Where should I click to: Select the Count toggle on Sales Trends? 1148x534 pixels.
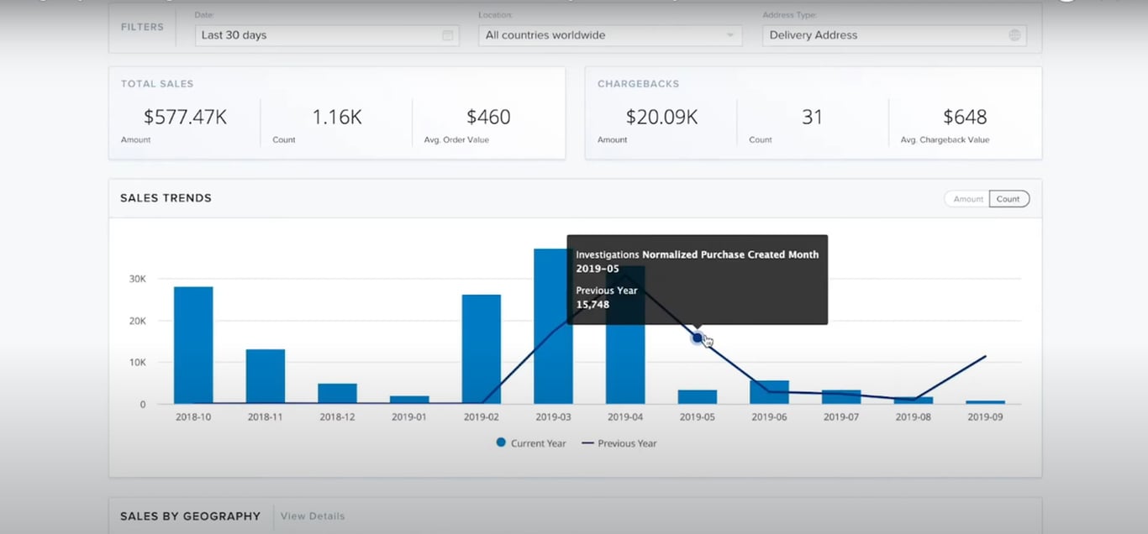coord(1008,198)
